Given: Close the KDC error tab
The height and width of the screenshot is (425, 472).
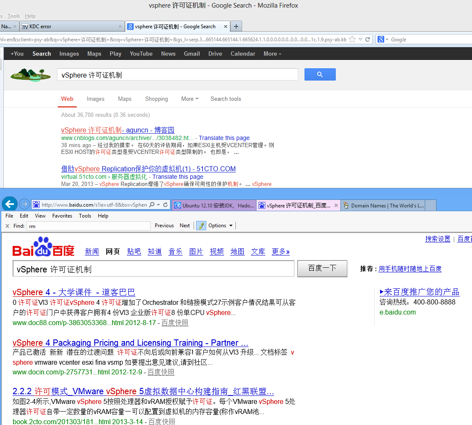Looking at the screenshot, I should 120,27.
